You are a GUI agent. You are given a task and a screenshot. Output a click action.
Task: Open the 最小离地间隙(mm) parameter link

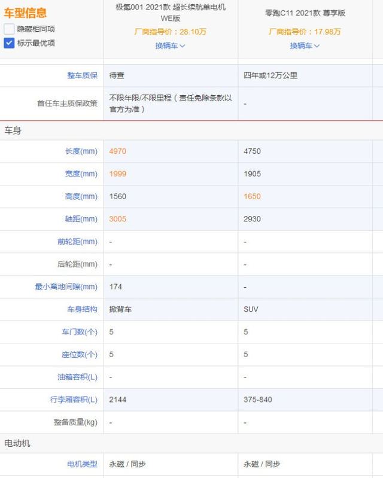pyautogui.click(x=66, y=287)
